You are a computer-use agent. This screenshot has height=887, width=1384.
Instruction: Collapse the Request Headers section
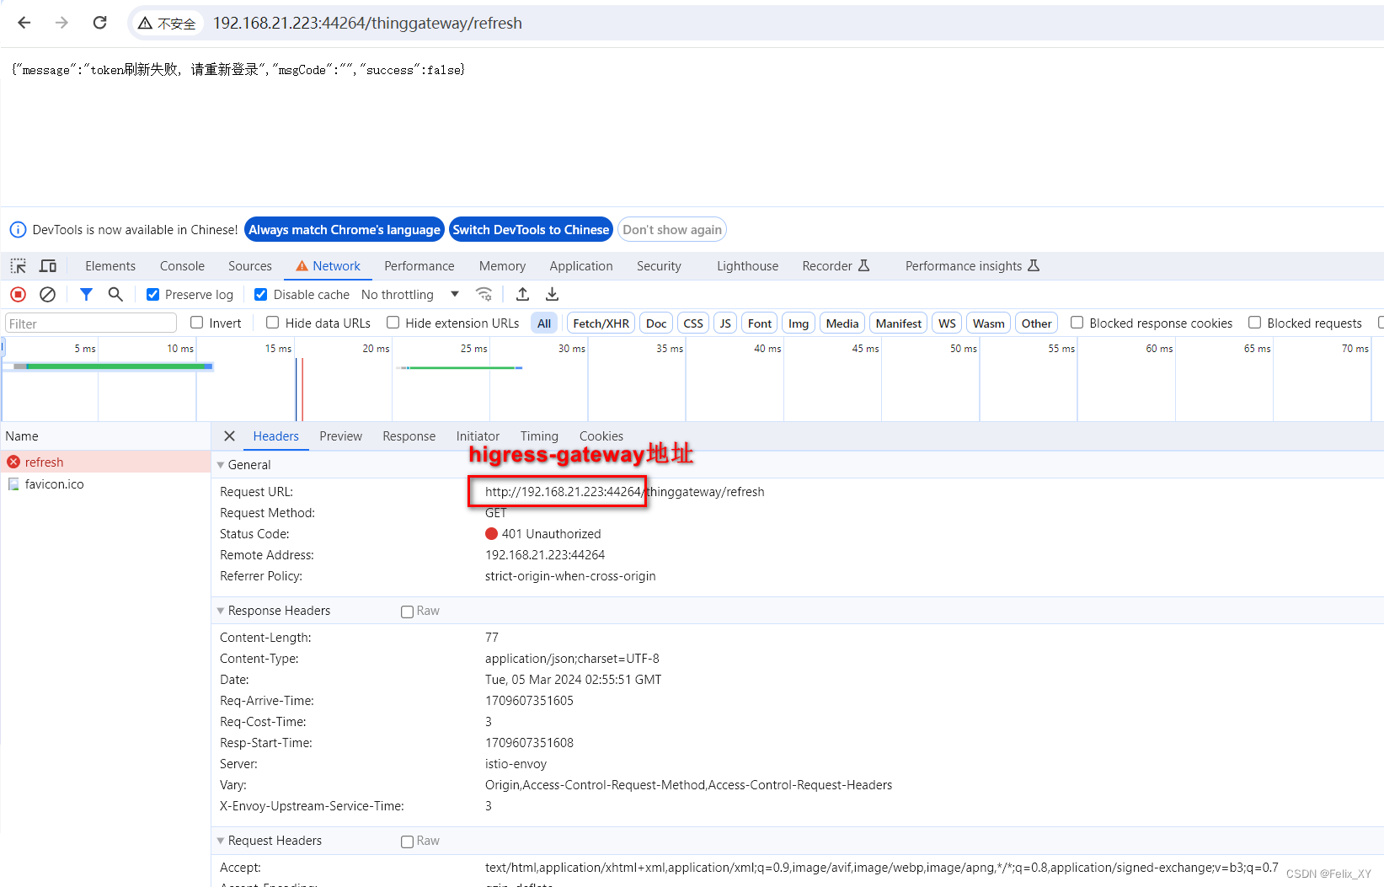pyautogui.click(x=221, y=841)
